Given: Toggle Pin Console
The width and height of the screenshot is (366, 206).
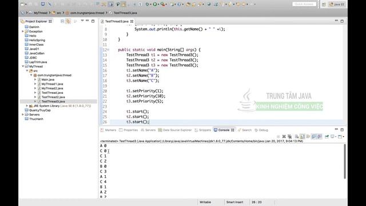Looking at the screenshot, I should (327, 136).
